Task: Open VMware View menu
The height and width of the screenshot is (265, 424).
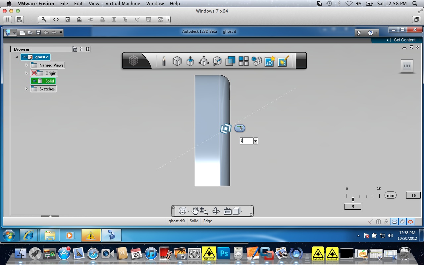Action: click(94, 4)
